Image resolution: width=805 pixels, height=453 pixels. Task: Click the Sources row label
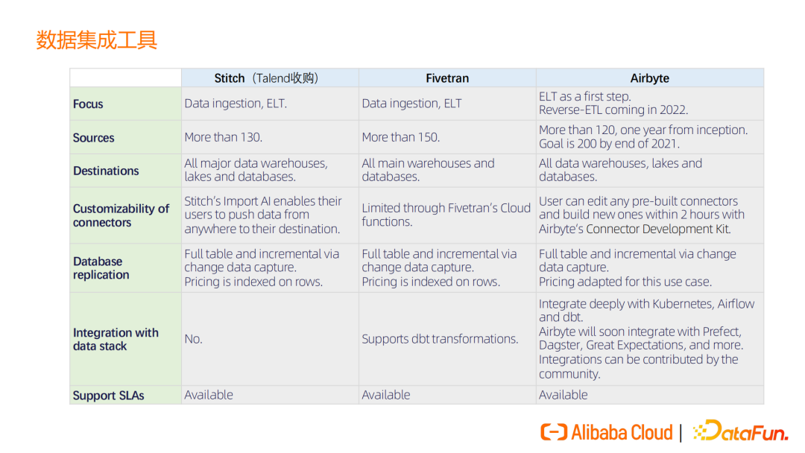pos(94,138)
